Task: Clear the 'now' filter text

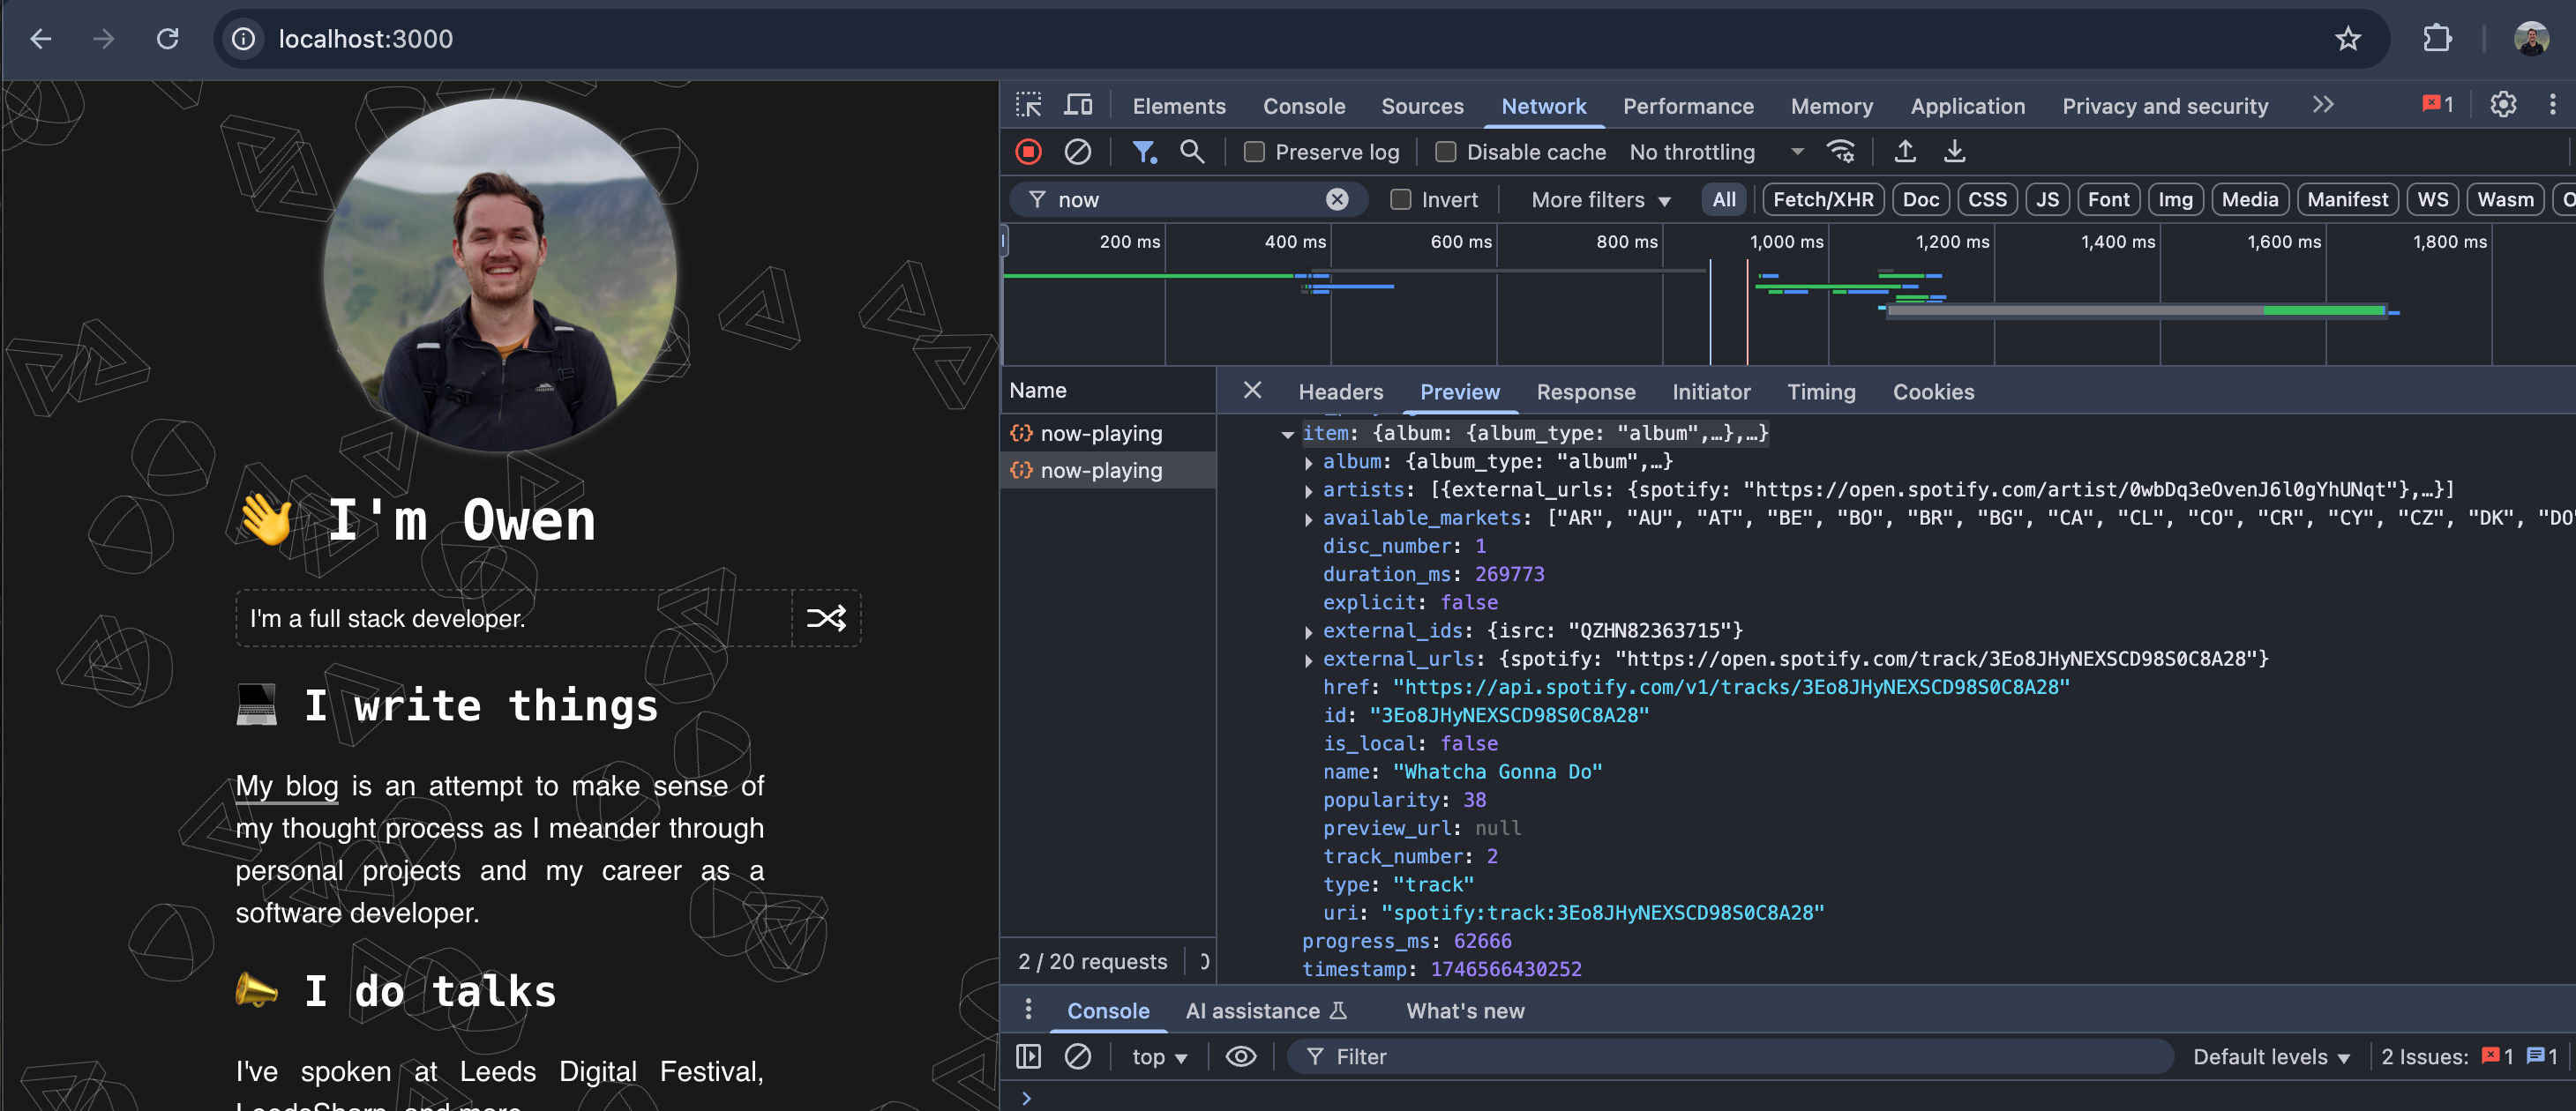Action: tap(1337, 200)
